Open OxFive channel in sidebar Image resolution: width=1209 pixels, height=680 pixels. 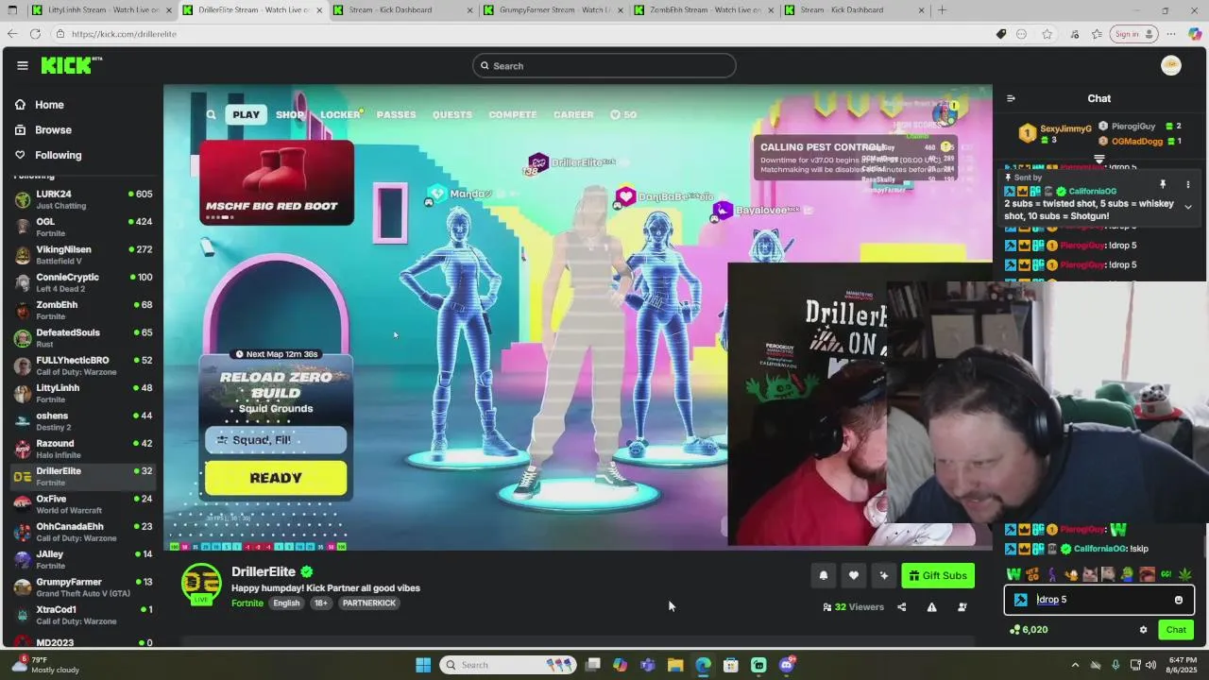click(x=83, y=504)
